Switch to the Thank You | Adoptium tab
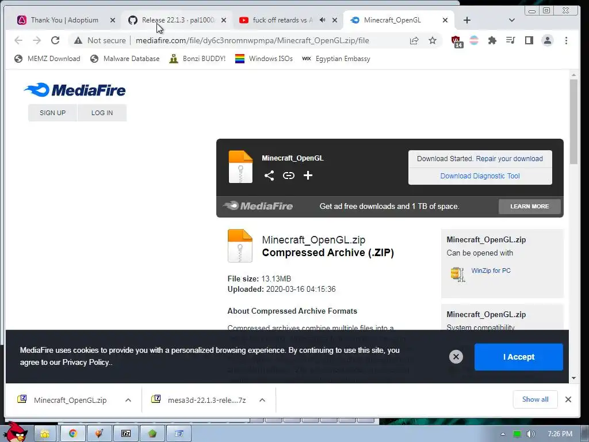Screen dimensions: 589x442 (x=64, y=20)
